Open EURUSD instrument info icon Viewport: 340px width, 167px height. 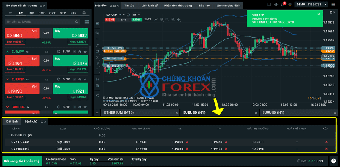click(x=59, y=79)
